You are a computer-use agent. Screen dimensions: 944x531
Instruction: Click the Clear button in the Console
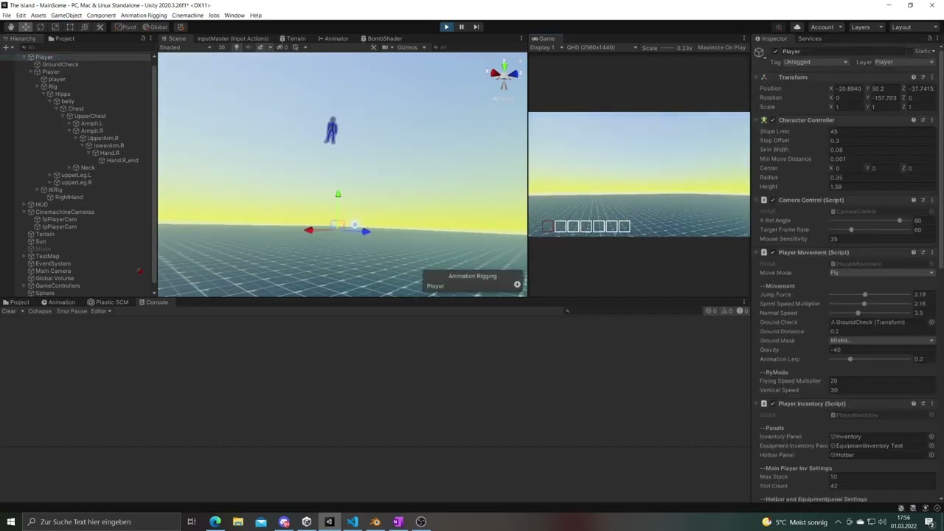pos(9,310)
